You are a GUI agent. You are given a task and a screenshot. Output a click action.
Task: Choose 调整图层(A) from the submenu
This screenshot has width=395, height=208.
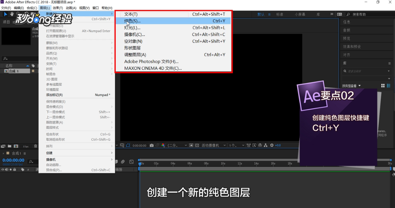pyautogui.click(x=173, y=54)
